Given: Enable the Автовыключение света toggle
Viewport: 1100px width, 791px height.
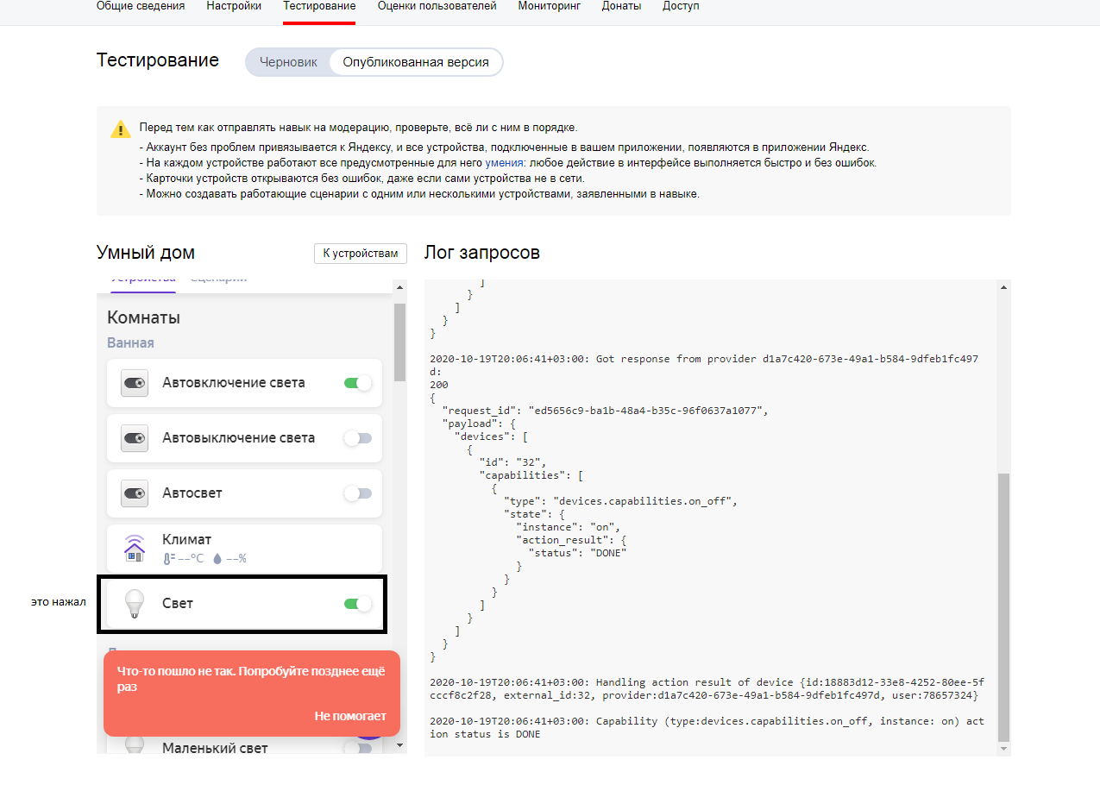Looking at the screenshot, I should pos(357,438).
